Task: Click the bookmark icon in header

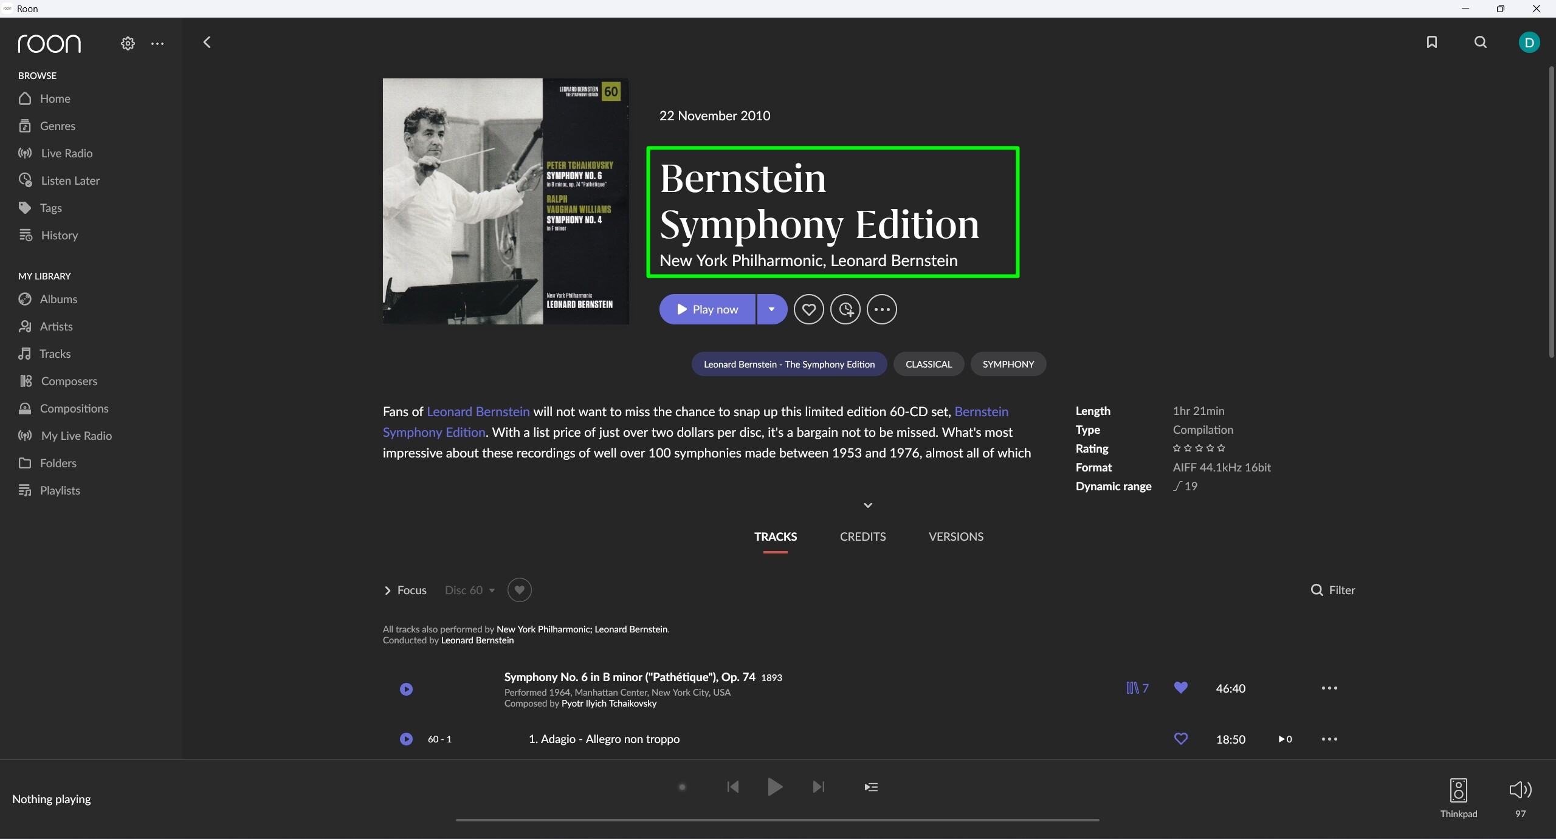Action: pyautogui.click(x=1431, y=42)
